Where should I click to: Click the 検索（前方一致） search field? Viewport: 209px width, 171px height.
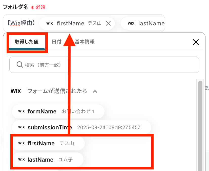point(104,65)
